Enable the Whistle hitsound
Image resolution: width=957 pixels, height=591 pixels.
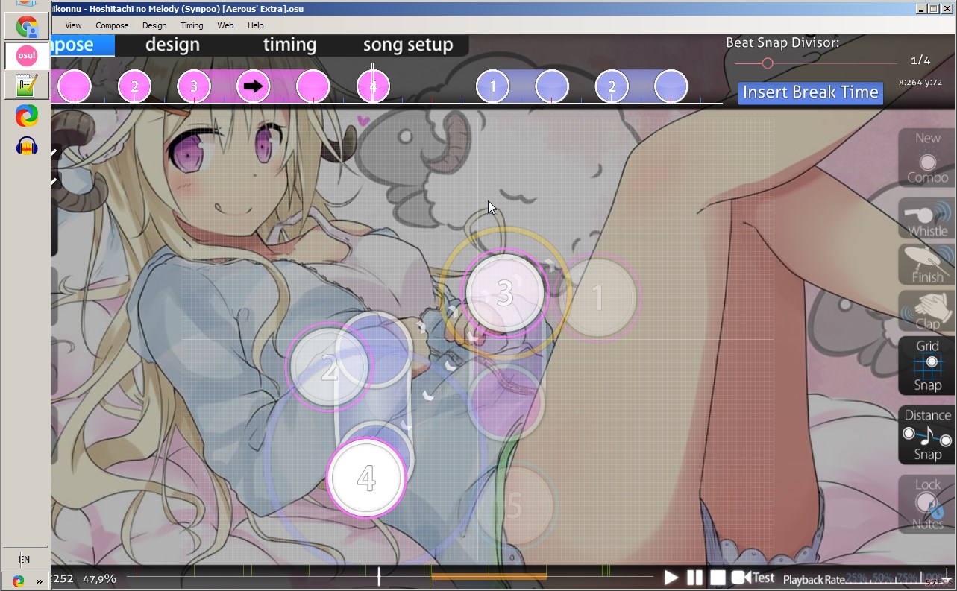point(927,218)
